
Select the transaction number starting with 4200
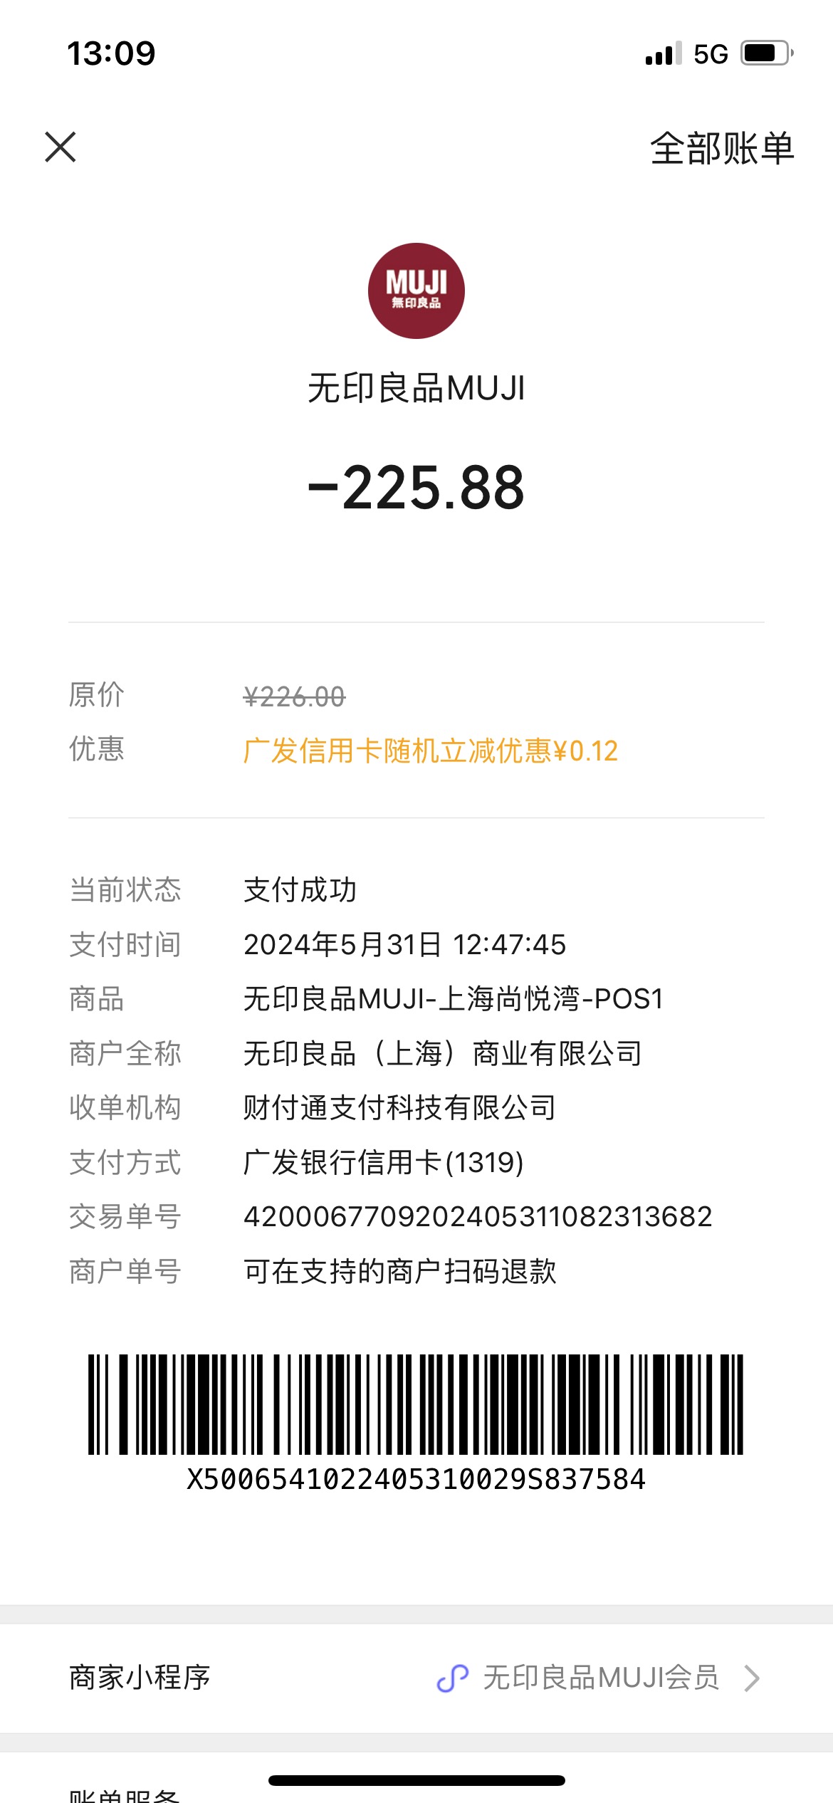(x=478, y=1216)
